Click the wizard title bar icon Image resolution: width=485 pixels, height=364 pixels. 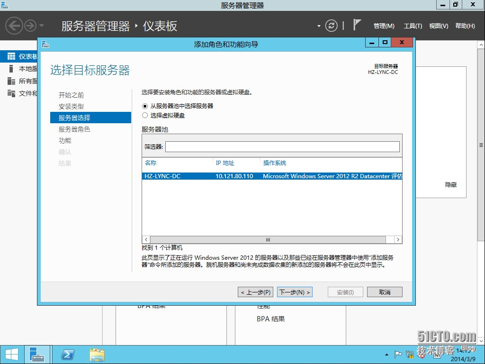point(45,44)
